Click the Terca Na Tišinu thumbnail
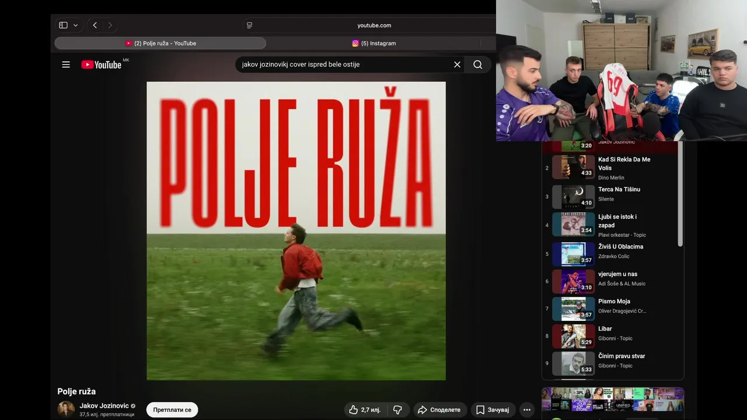The image size is (747, 420). point(573,197)
